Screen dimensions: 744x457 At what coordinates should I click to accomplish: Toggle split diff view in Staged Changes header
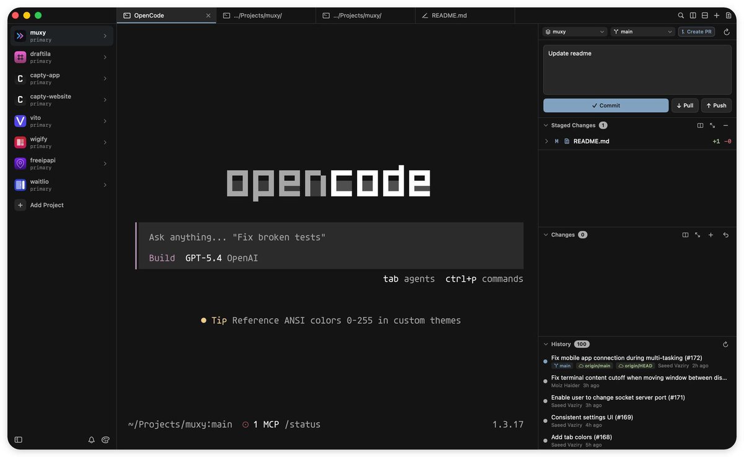tap(700, 125)
